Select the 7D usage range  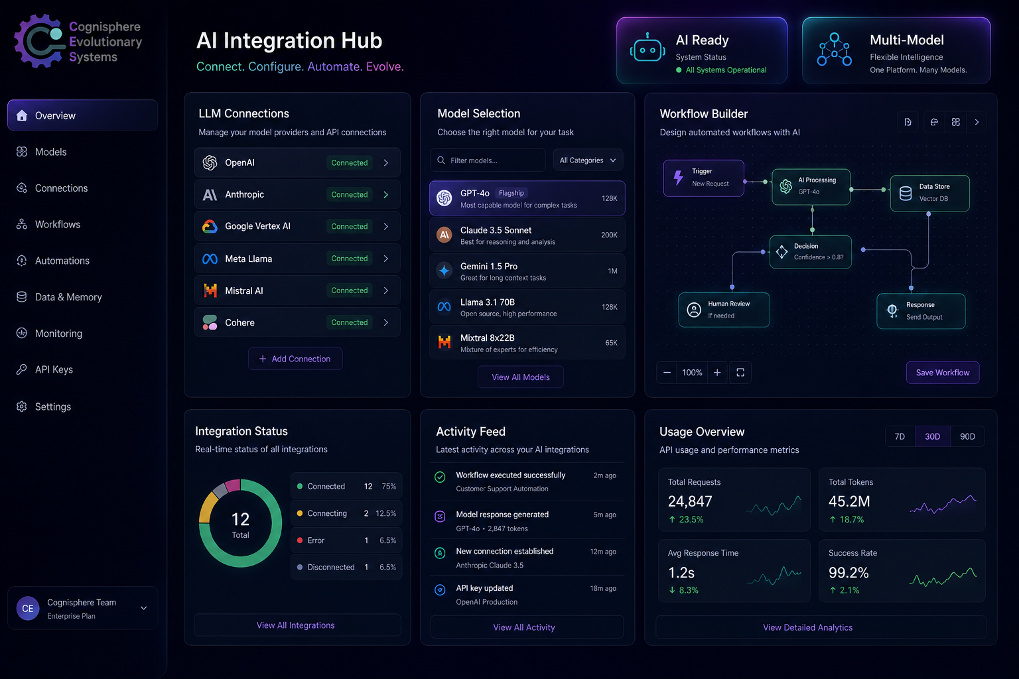tap(900, 436)
